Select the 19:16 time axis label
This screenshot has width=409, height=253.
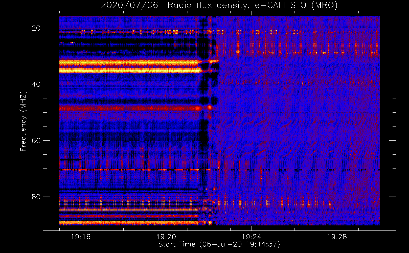pyautogui.click(x=81, y=237)
